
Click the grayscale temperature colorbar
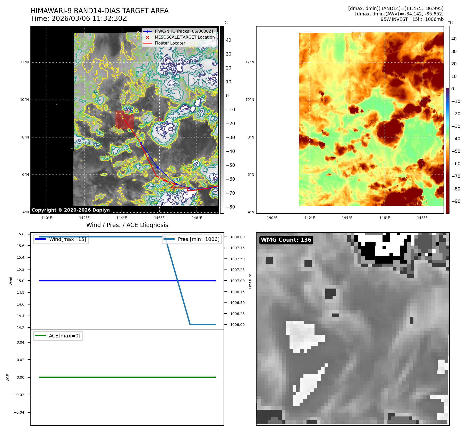[x=222, y=120]
